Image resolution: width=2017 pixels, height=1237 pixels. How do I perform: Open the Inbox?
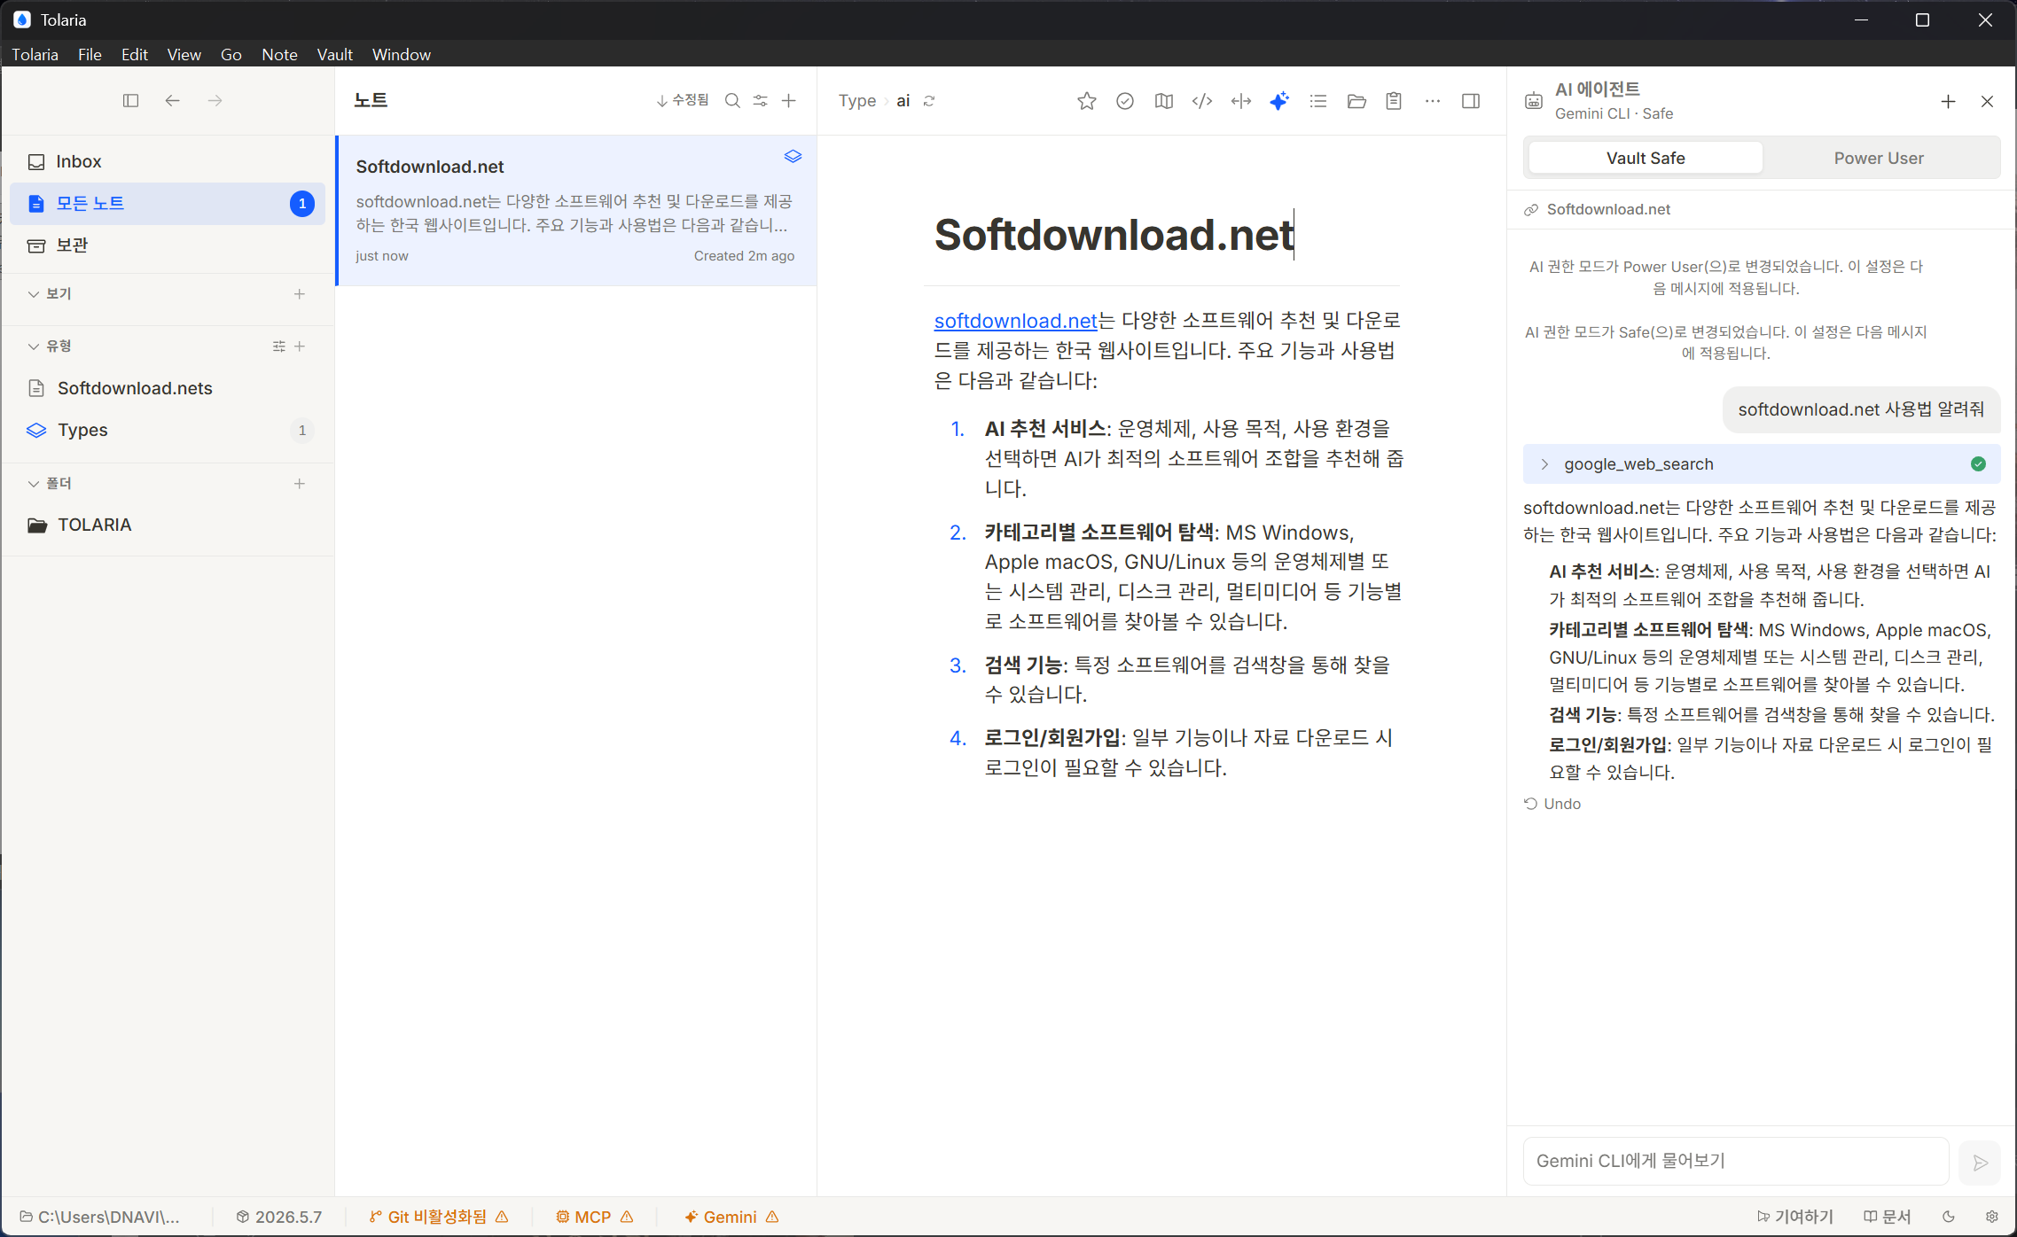168,161
